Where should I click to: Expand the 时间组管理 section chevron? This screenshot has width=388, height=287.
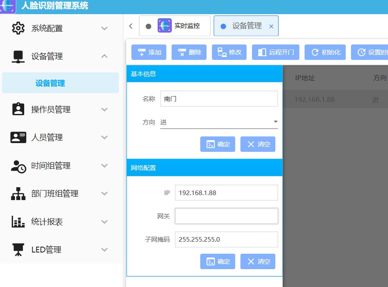coord(104,166)
